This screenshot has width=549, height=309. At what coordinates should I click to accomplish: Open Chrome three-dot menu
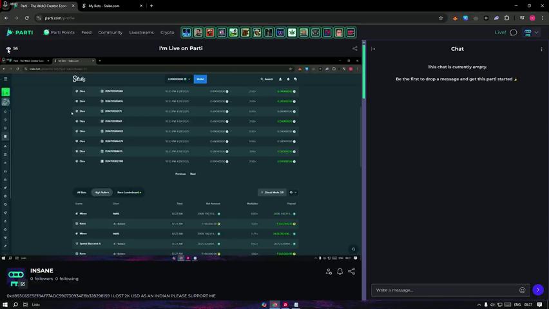(x=543, y=18)
